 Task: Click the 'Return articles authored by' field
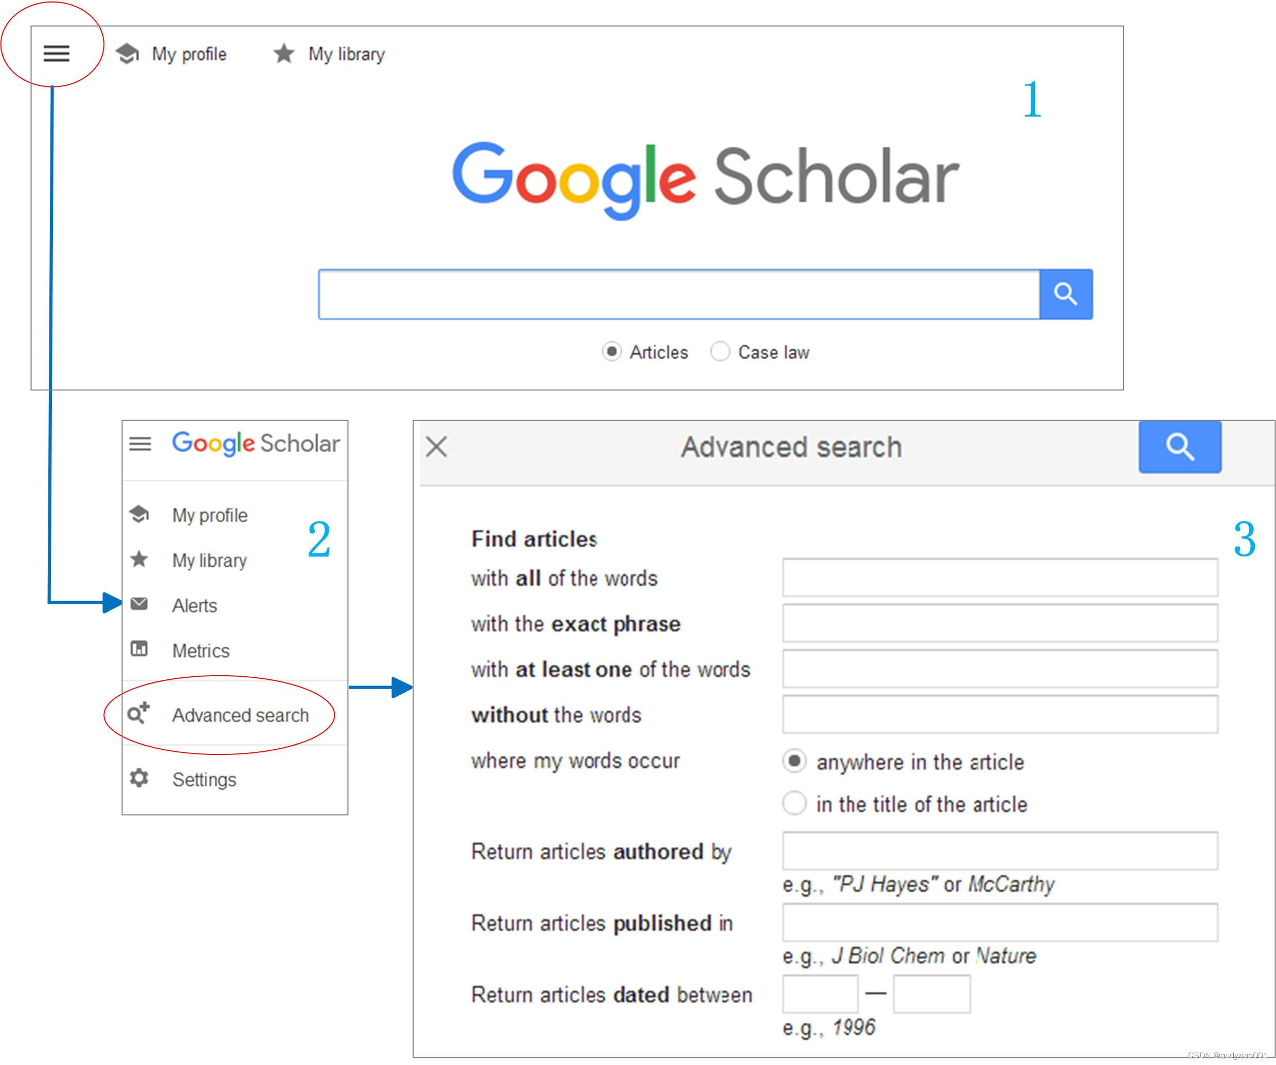1000,851
